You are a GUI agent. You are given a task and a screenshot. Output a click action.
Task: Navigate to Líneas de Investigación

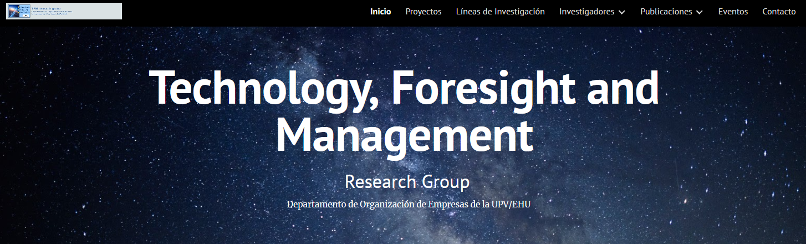[500, 12]
